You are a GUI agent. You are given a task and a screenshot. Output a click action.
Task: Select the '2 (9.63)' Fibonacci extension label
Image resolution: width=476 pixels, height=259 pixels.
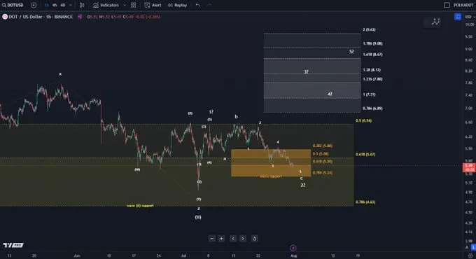pyautogui.click(x=369, y=29)
